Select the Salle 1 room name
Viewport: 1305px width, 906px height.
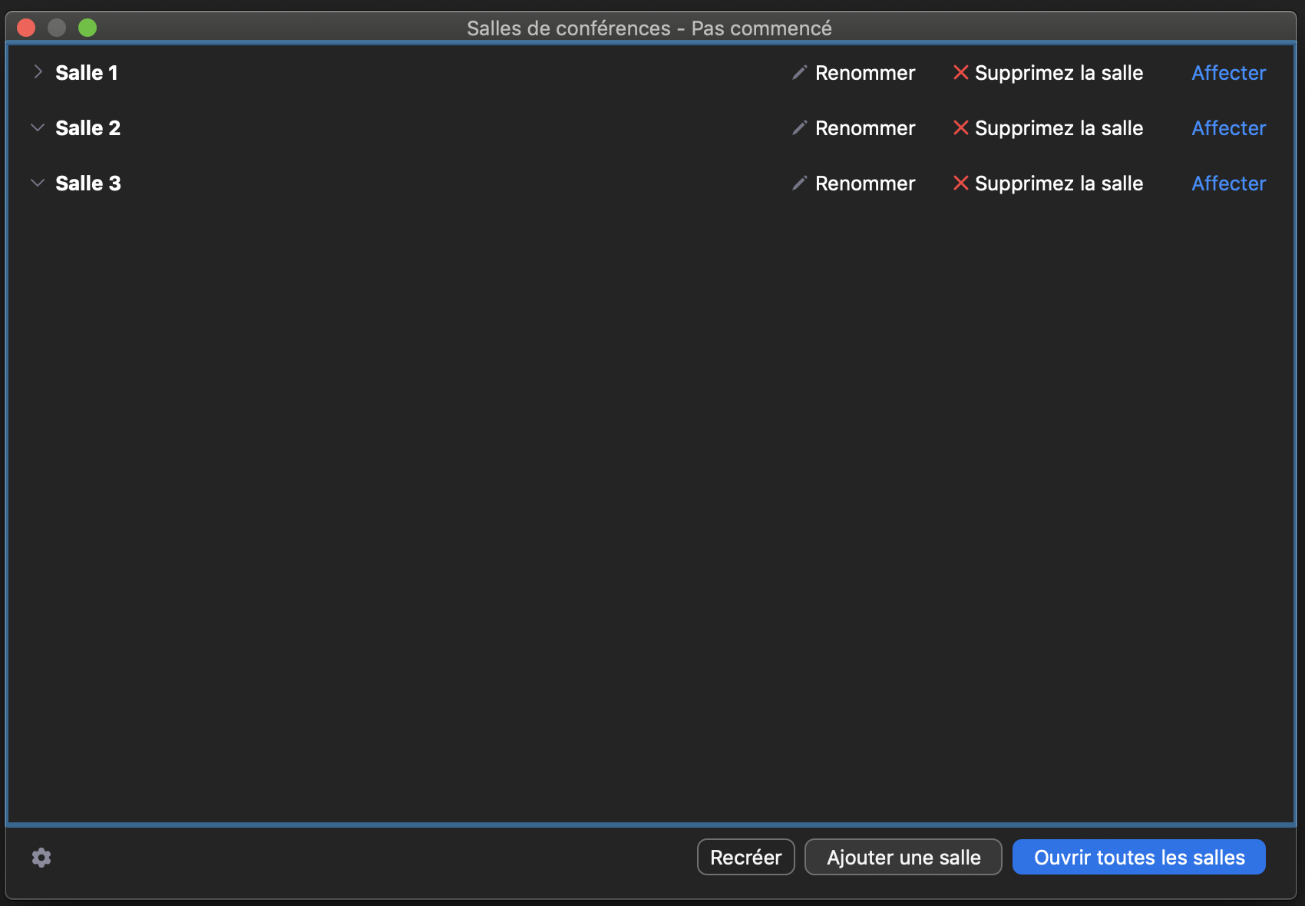(87, 73)
